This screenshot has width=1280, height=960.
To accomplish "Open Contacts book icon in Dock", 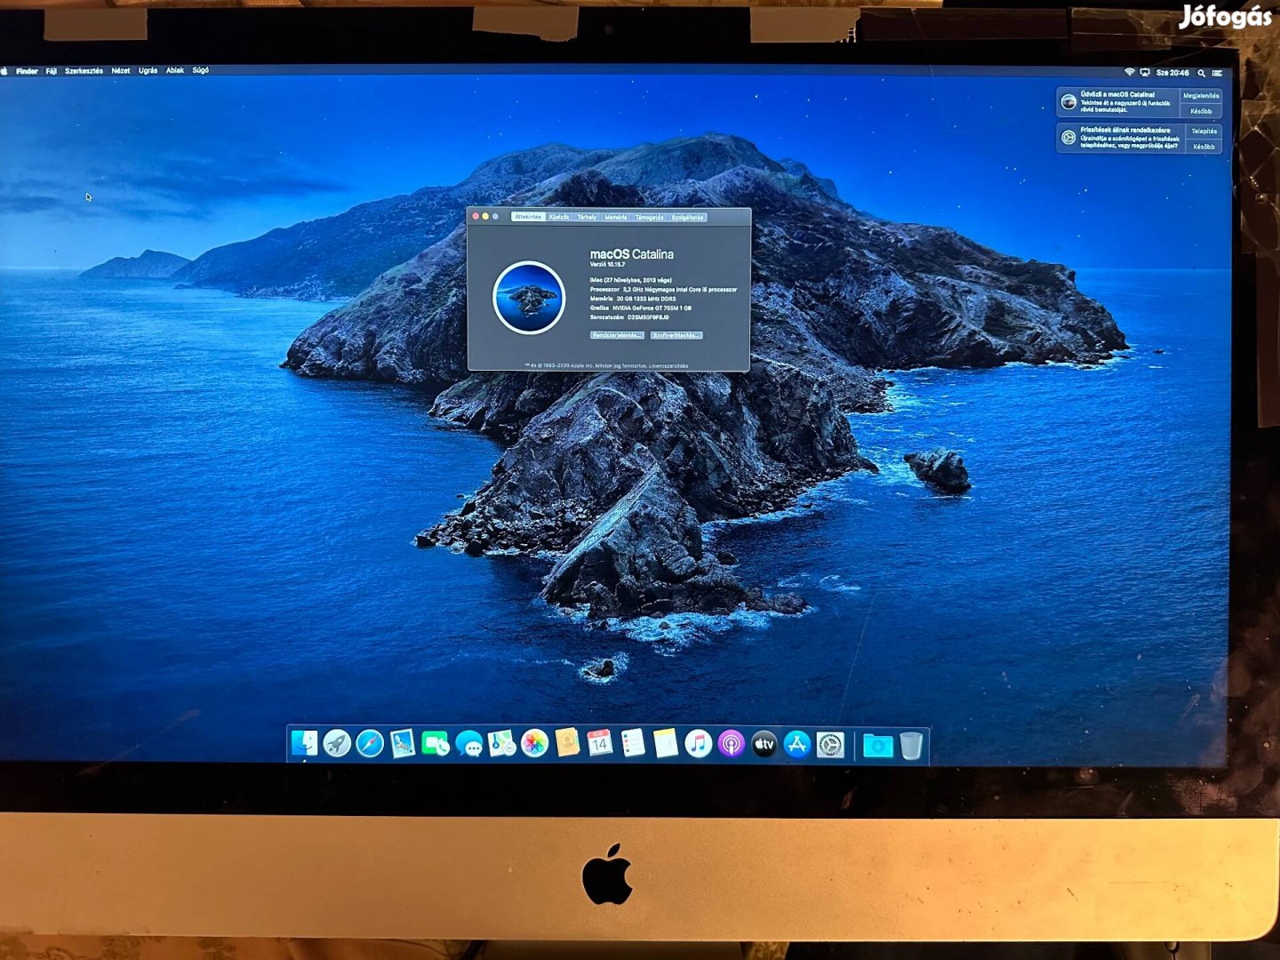I will (567, 742).
